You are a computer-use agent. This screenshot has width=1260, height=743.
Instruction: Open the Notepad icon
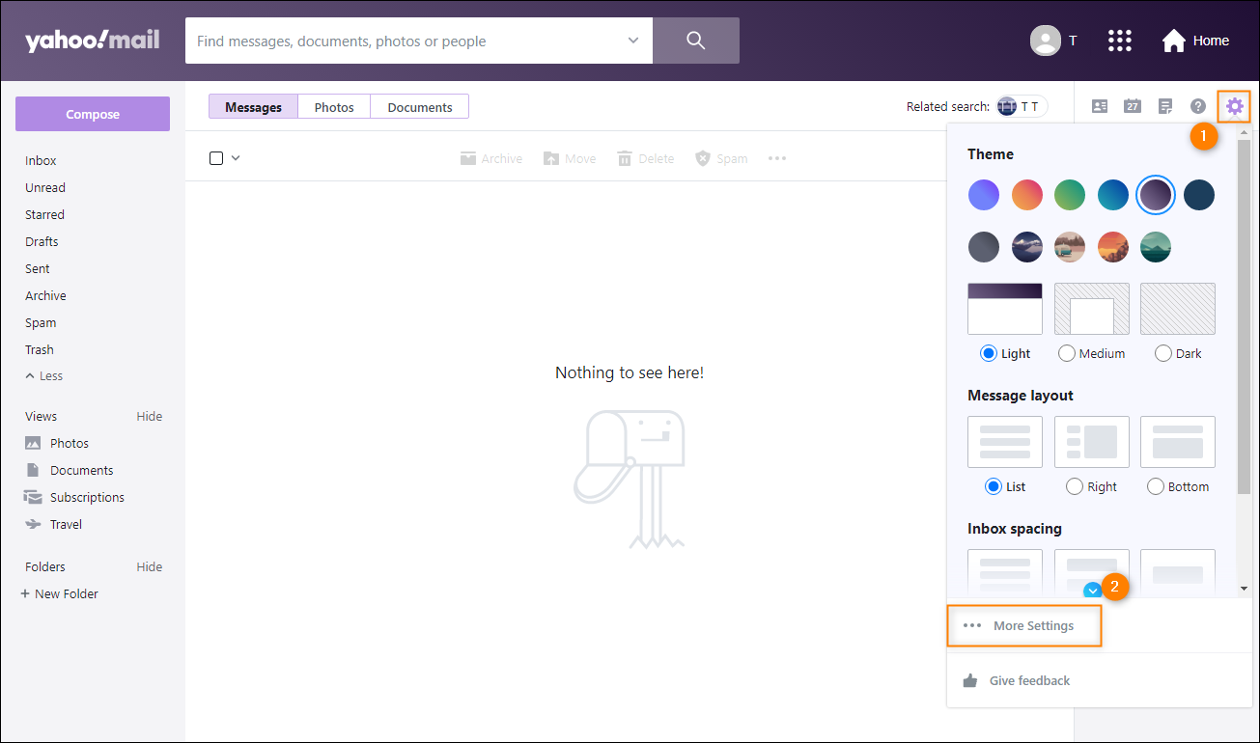point(1164,106)
